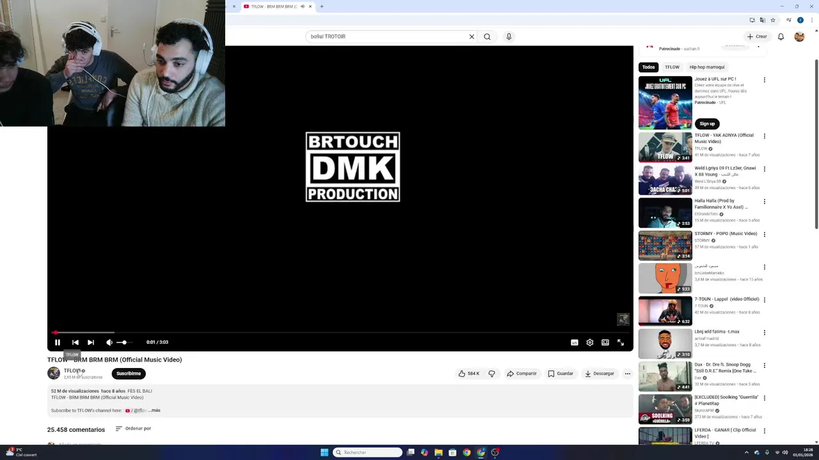The image size is (819, 460).
Task: Pause the video playback
Action: tap(57, 342)
